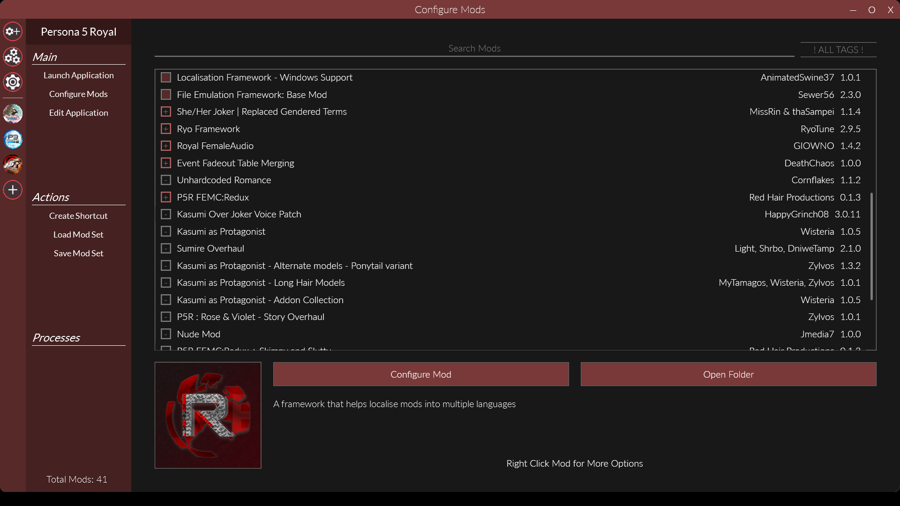The image size is (900, 506).
Task: Click version number 2.9.5
Action: click(850, 129)
